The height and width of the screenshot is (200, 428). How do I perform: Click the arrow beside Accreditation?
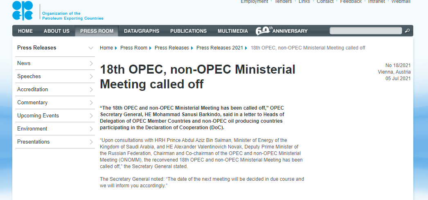(x=91, y=90)
